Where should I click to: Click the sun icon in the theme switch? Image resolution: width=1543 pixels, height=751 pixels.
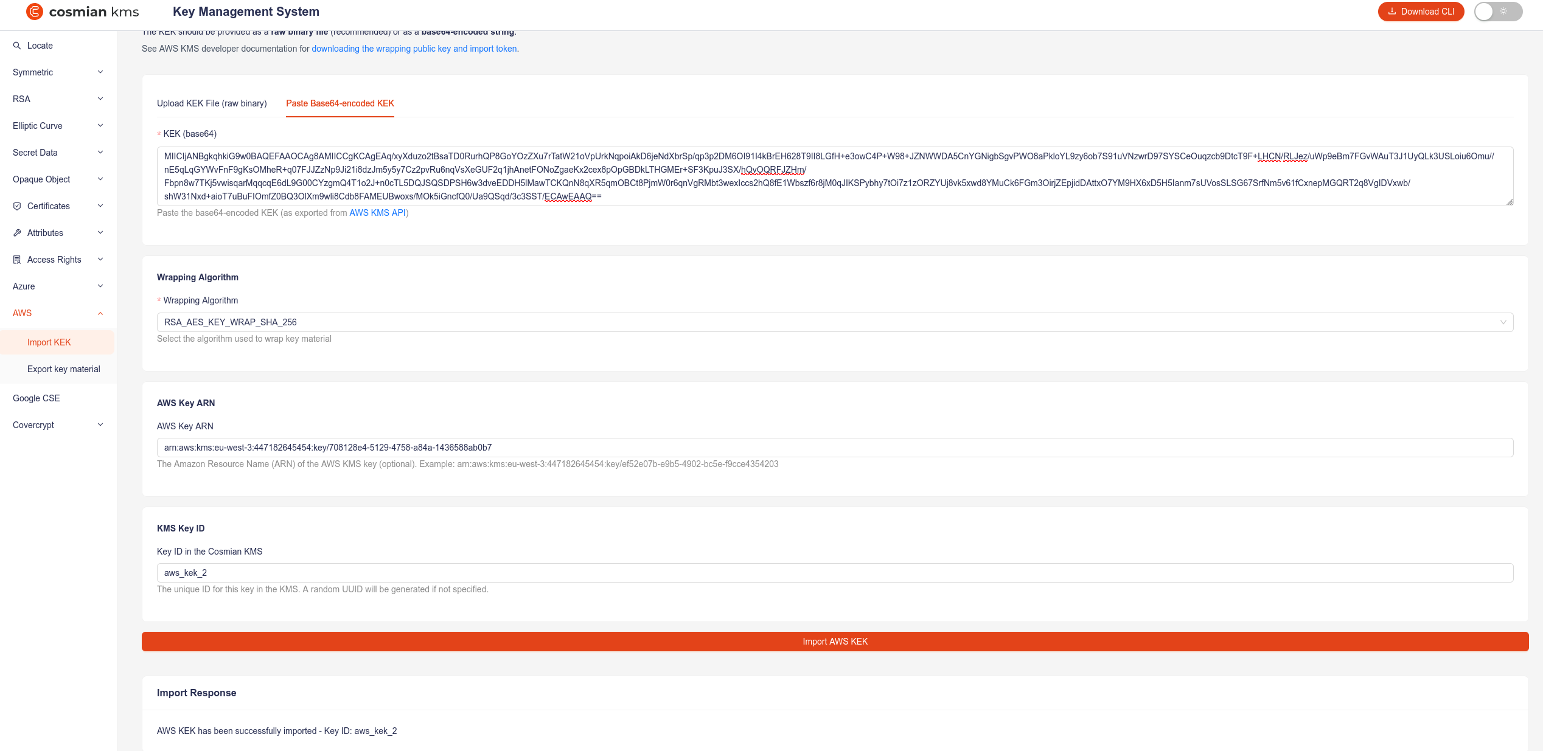[1503, 11]
